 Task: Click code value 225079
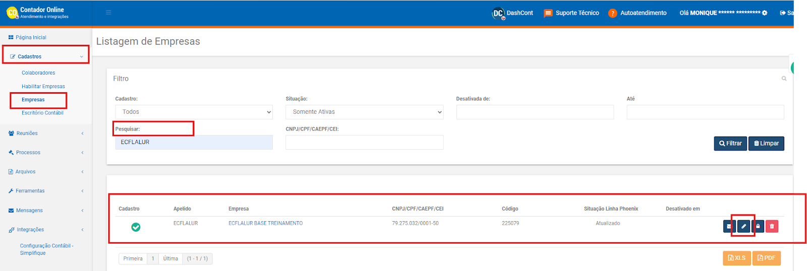coord(510,223)
